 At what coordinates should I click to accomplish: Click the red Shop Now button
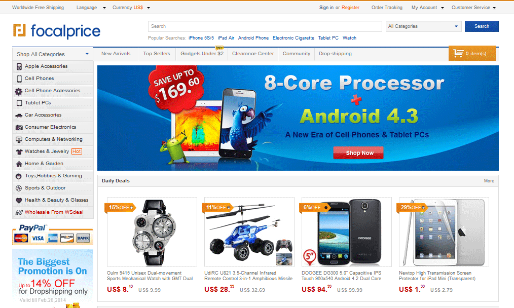(358, 153)
